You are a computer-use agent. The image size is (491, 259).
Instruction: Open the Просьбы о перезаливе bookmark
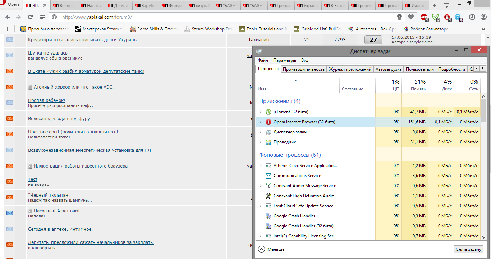pos(45,29)
